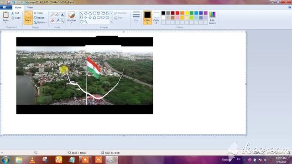This screenshot has height=164, width=292.
Task: Crop the image with Crop button
Action: (38, 13)
